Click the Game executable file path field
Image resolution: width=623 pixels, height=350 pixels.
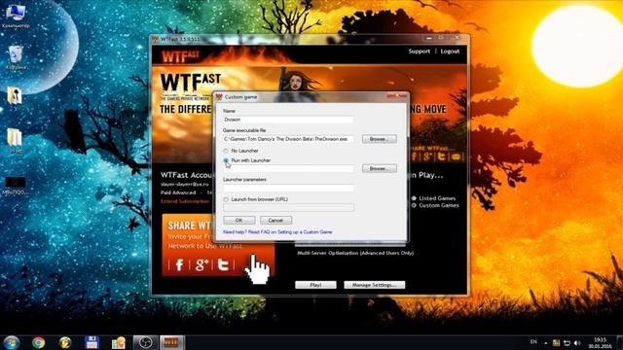(288, 139)
